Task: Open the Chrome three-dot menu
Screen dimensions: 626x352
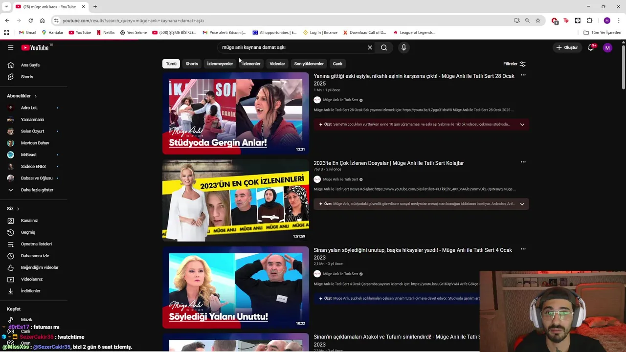Action: point(619,21)
